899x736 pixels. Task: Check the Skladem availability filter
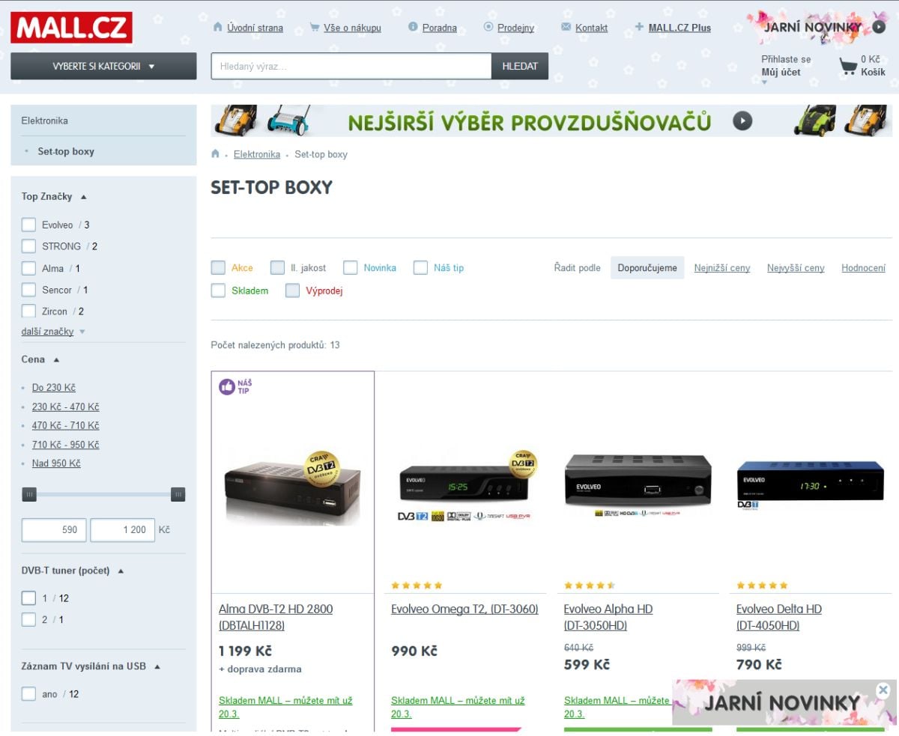point(219,290)
